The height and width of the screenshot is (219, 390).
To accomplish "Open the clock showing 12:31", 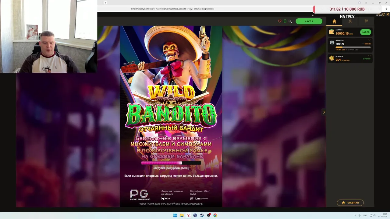I will [383, 215].
